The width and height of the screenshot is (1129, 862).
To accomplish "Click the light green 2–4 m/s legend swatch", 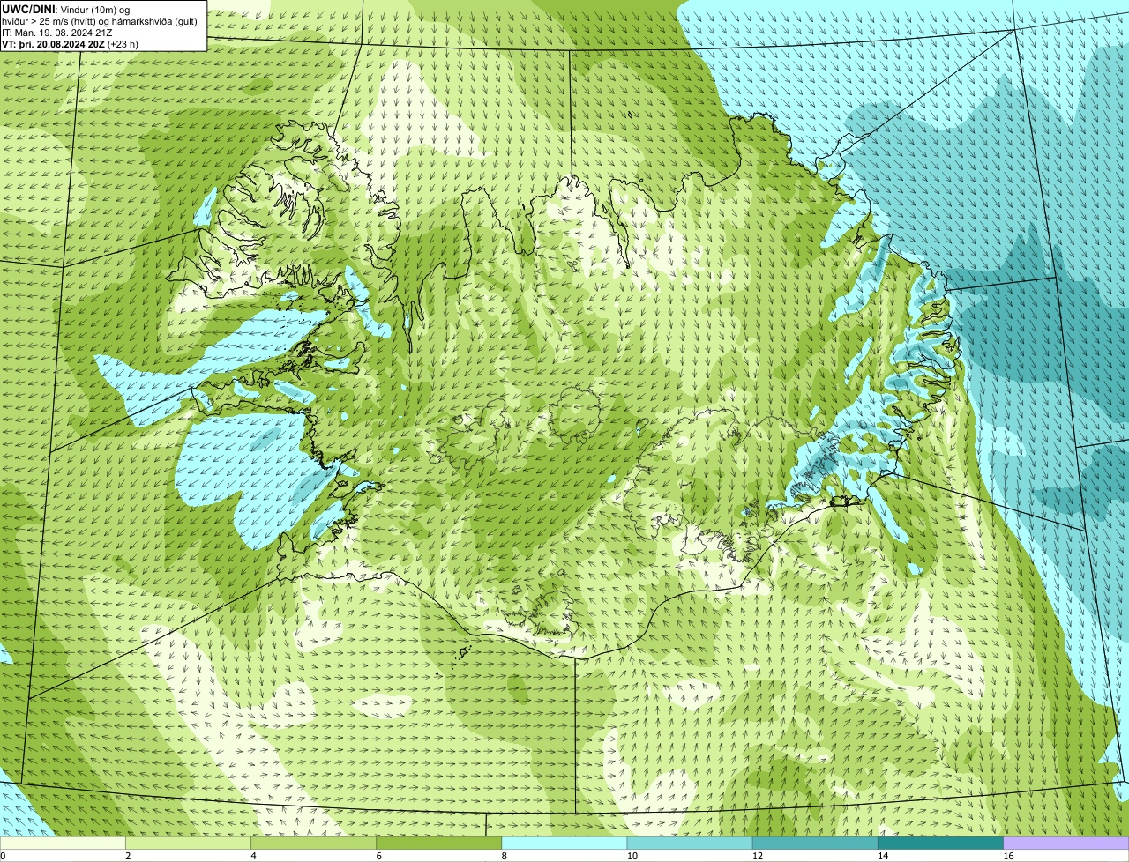I will point(188,843).
